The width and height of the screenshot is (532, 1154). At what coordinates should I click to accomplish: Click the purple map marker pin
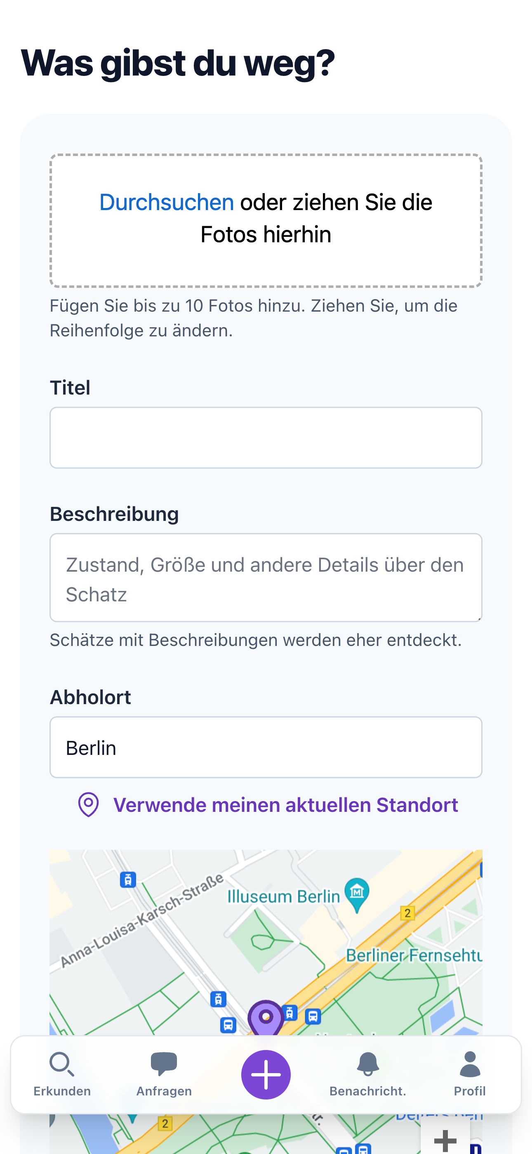click(x=266, y=1018)
